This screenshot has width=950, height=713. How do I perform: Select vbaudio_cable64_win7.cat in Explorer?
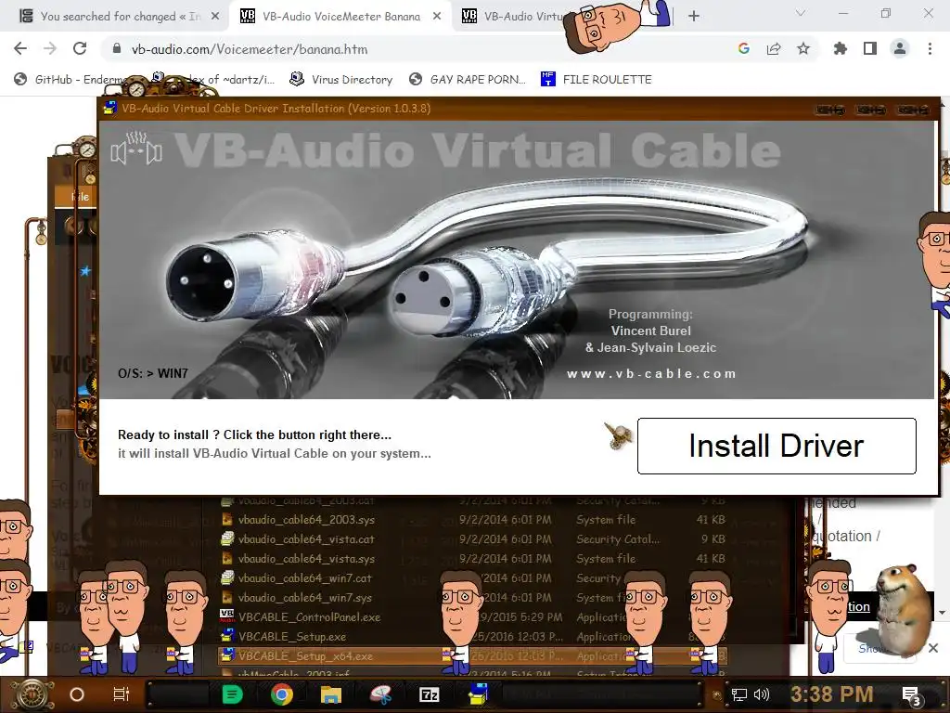pyautogui.click(x=472, y=577)
